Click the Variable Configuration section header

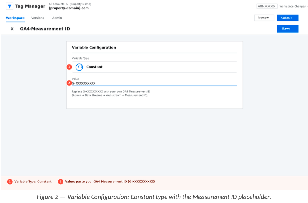[x=94, y=47]
